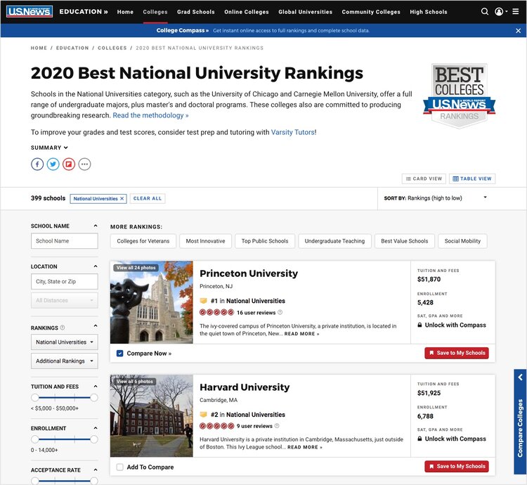Screen dimensions: 527x485
Task: Collapse the Rankings filter section
Action: [x=96, y=326]
